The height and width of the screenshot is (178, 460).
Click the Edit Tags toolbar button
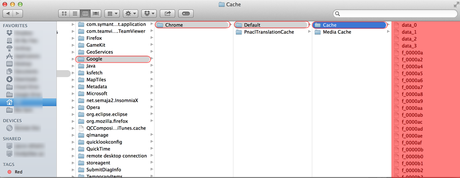click(186, 13)
